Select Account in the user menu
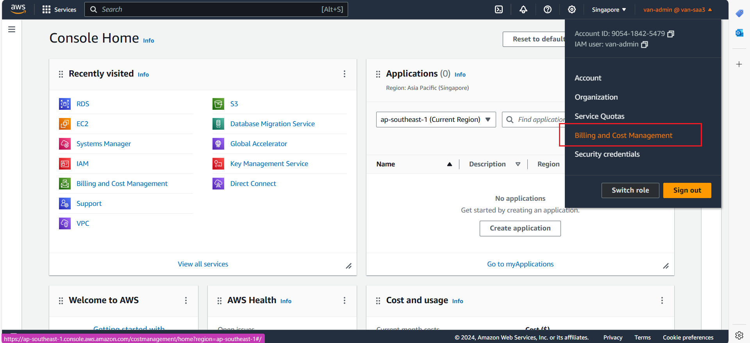 tap(588, 78)
